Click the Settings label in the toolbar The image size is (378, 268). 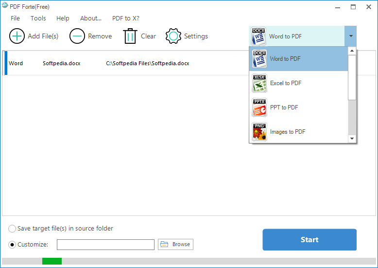(196, 36)
